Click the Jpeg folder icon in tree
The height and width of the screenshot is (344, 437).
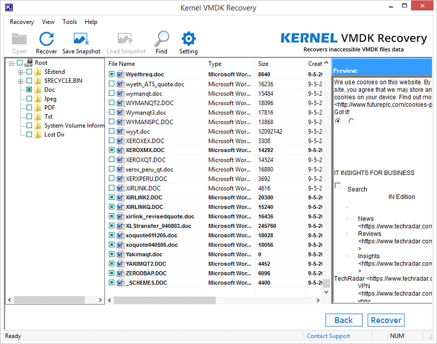point(38,99)
